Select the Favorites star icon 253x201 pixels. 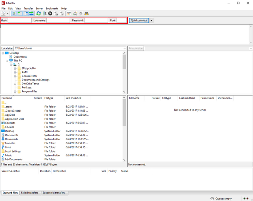[3, 143]
